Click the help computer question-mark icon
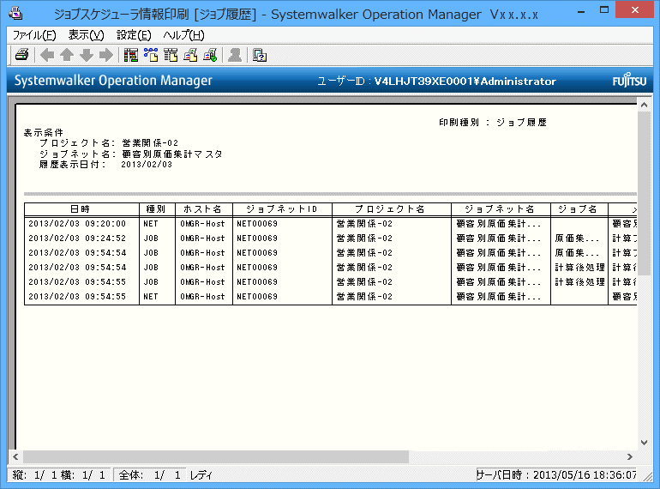The image size is (660, 489). point(259,55)
